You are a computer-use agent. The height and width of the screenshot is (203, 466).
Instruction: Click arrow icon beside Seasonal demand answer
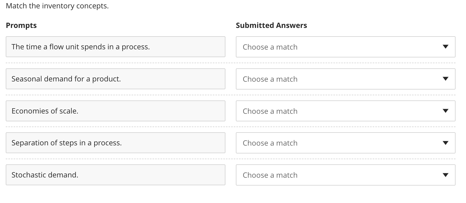pos(445,79)
